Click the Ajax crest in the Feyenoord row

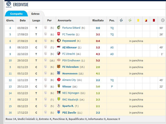[46, 41]
